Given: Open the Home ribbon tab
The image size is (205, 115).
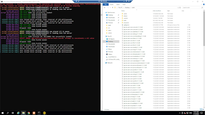Looking at the screenshot, I should coord(112,5).
